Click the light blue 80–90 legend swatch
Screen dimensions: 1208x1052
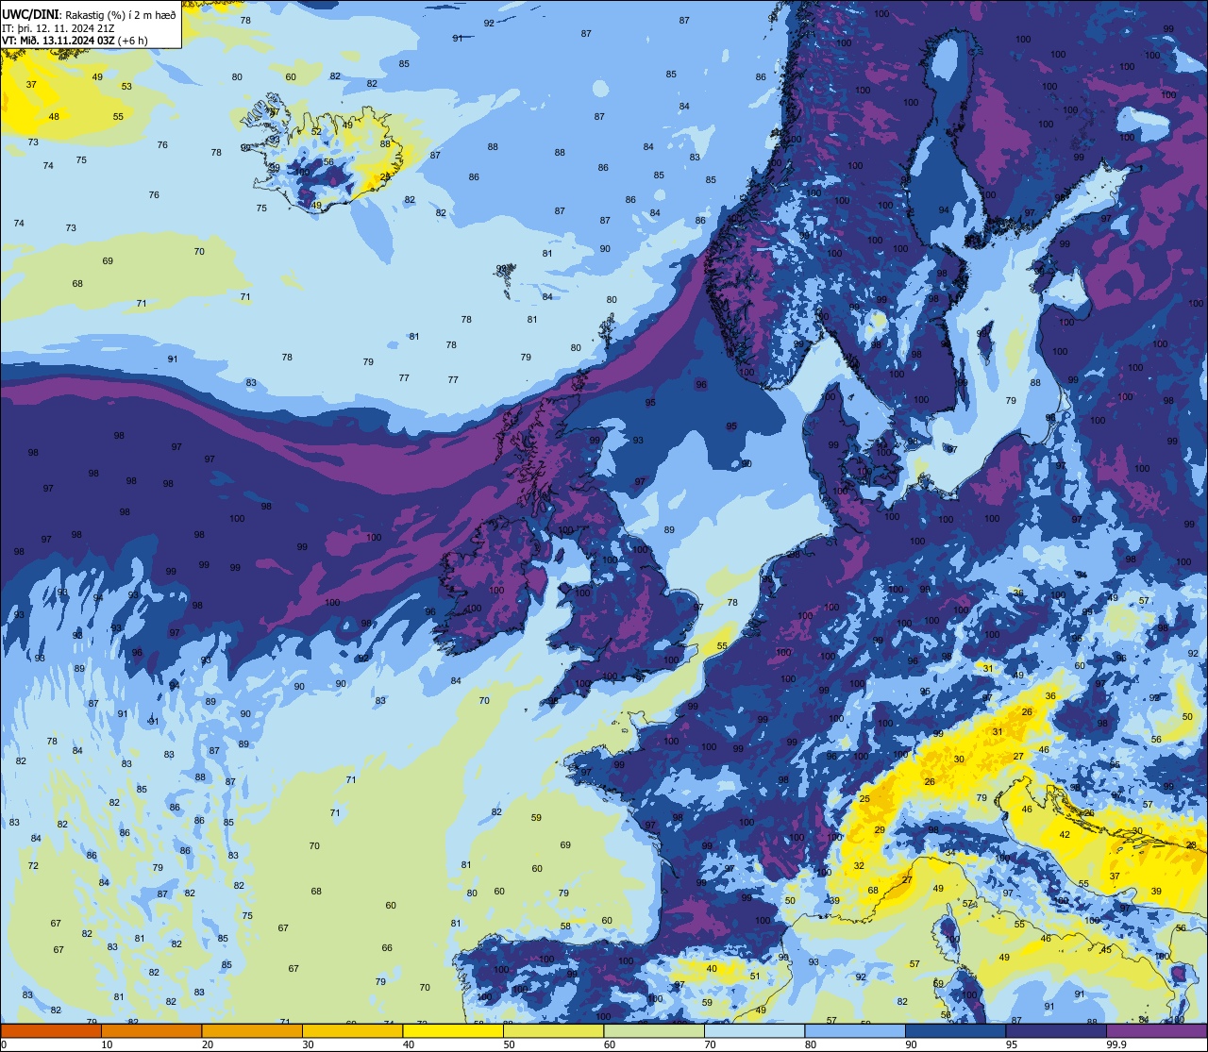point(855,1030)
